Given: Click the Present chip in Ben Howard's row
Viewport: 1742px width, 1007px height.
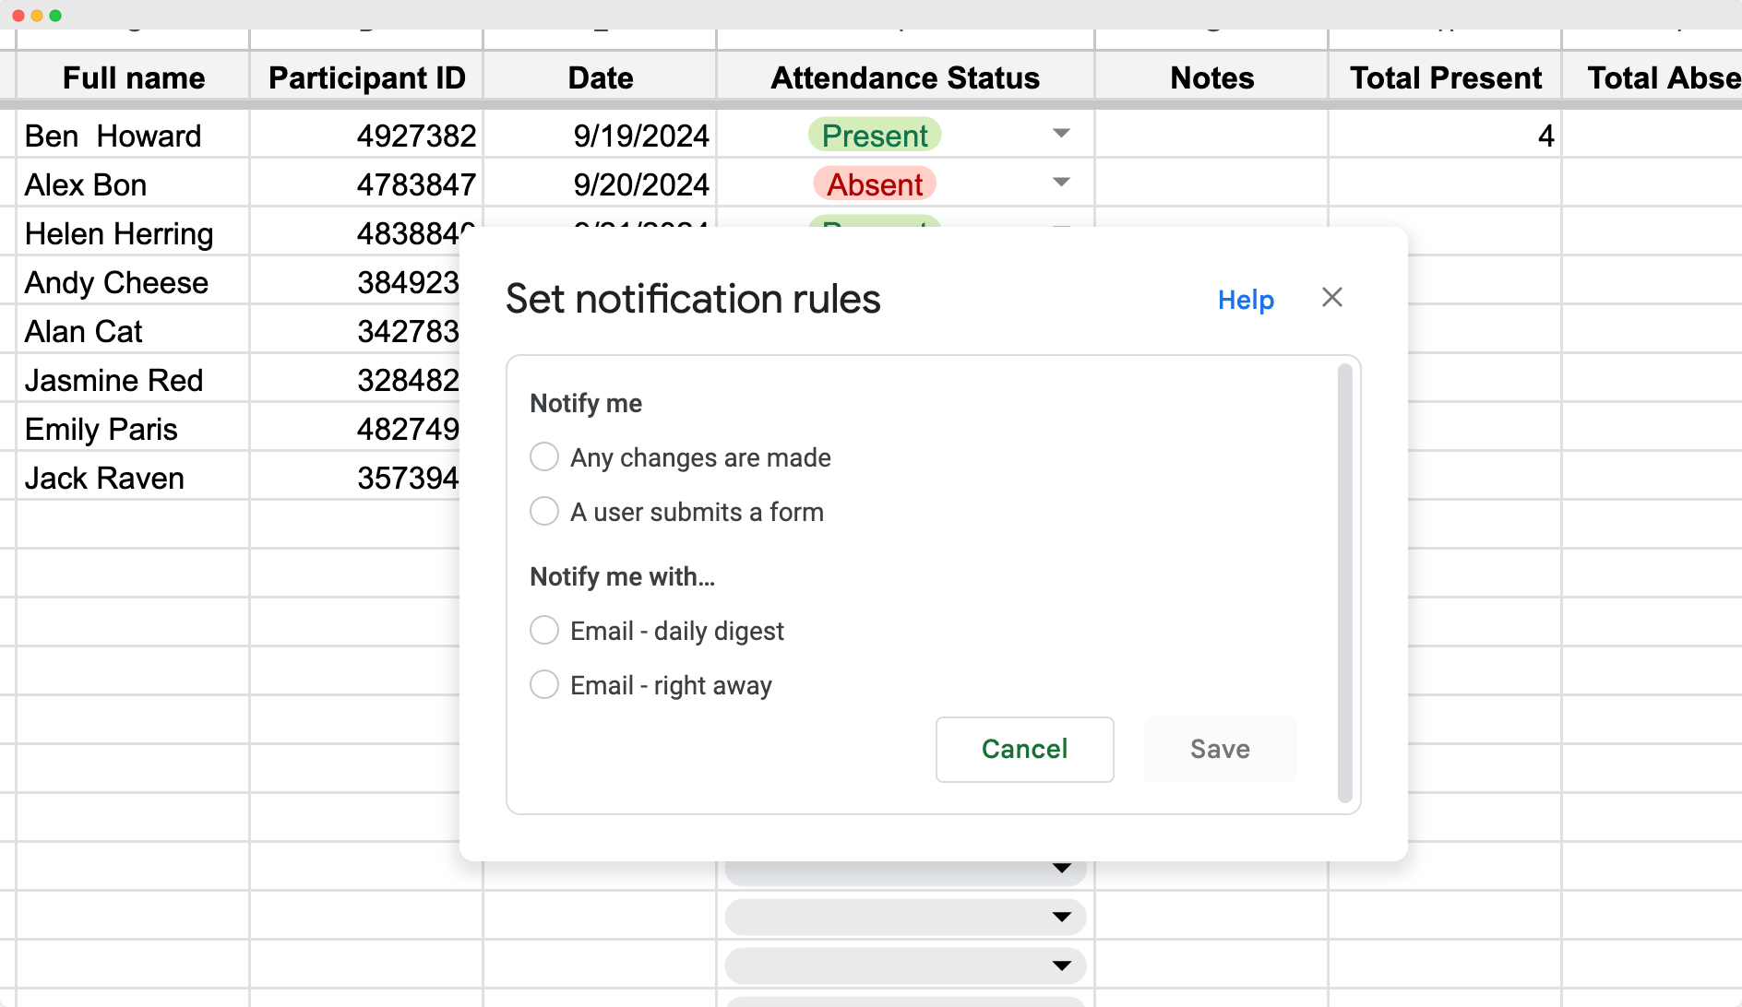Looking at the screenshot, I should (875, 135).
